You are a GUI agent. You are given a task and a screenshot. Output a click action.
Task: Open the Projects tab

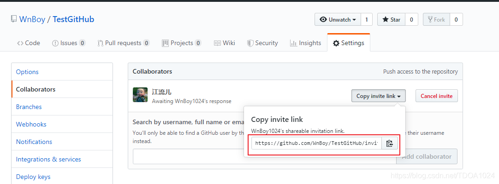(181, 43)
